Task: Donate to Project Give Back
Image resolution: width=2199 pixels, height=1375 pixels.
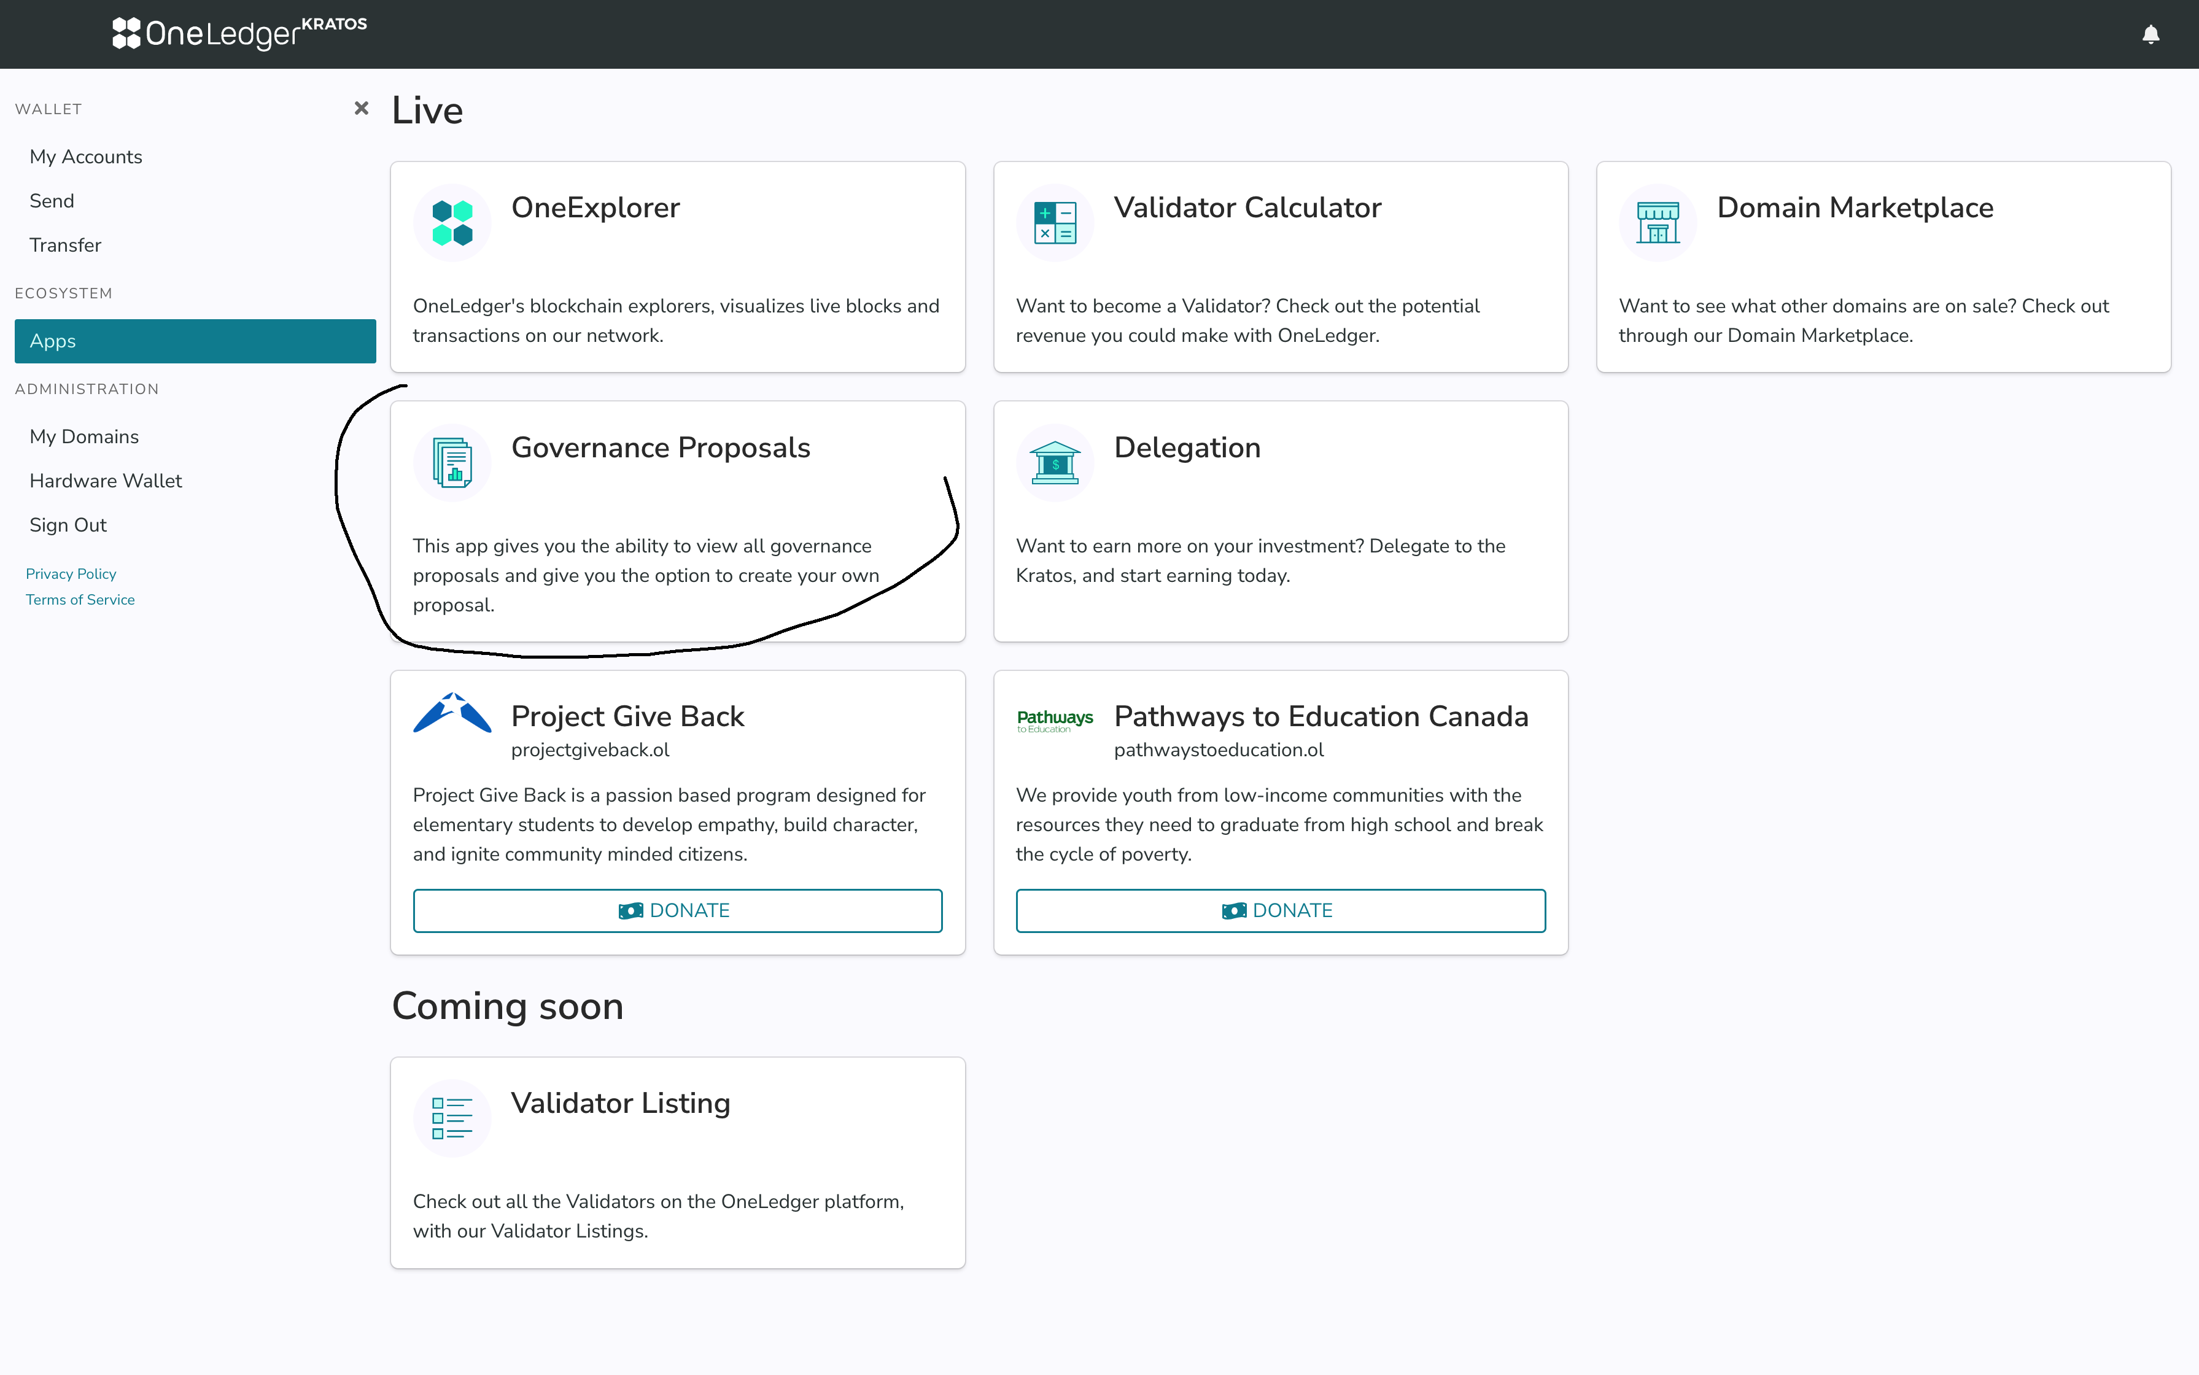Action: tap(677, 910)
